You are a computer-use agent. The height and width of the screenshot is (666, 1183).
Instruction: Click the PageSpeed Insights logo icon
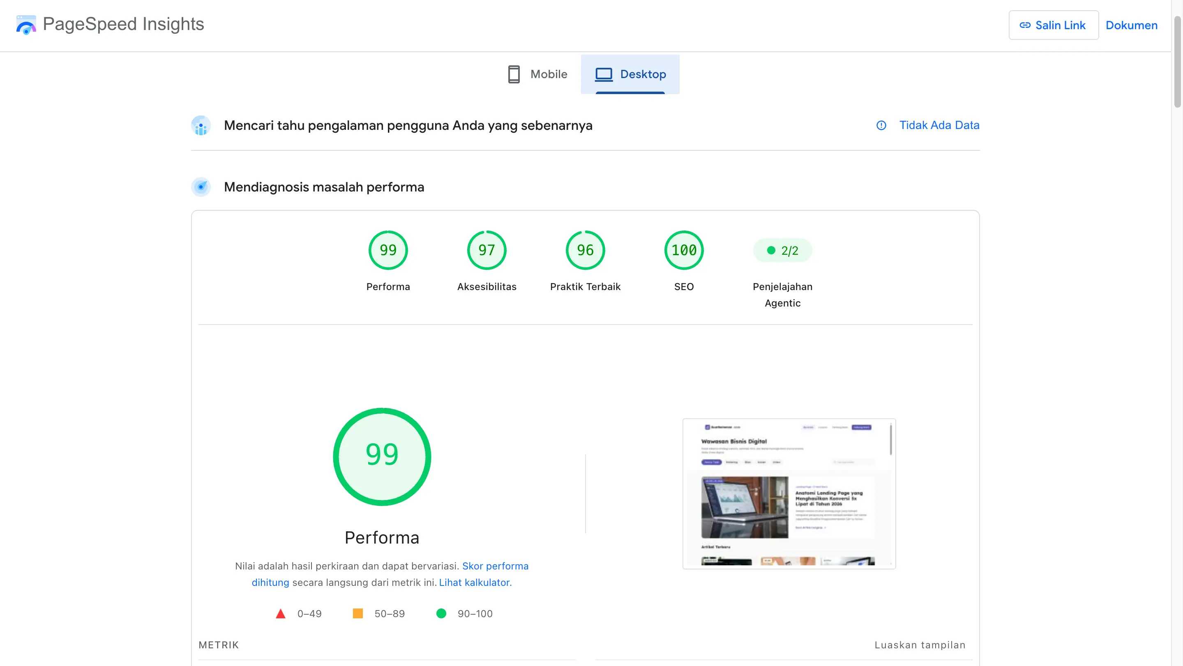pyautogui.click(x=26, y=25)
